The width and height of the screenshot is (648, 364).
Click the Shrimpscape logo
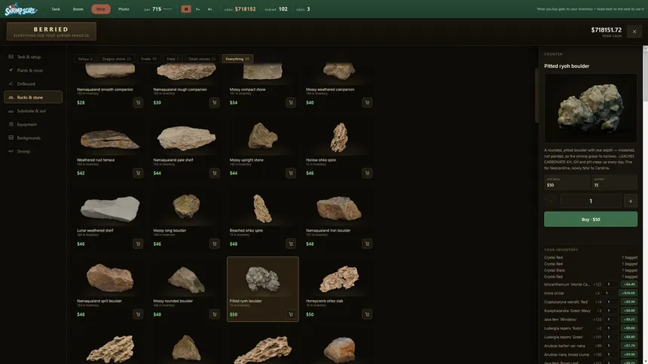(20, 9)
